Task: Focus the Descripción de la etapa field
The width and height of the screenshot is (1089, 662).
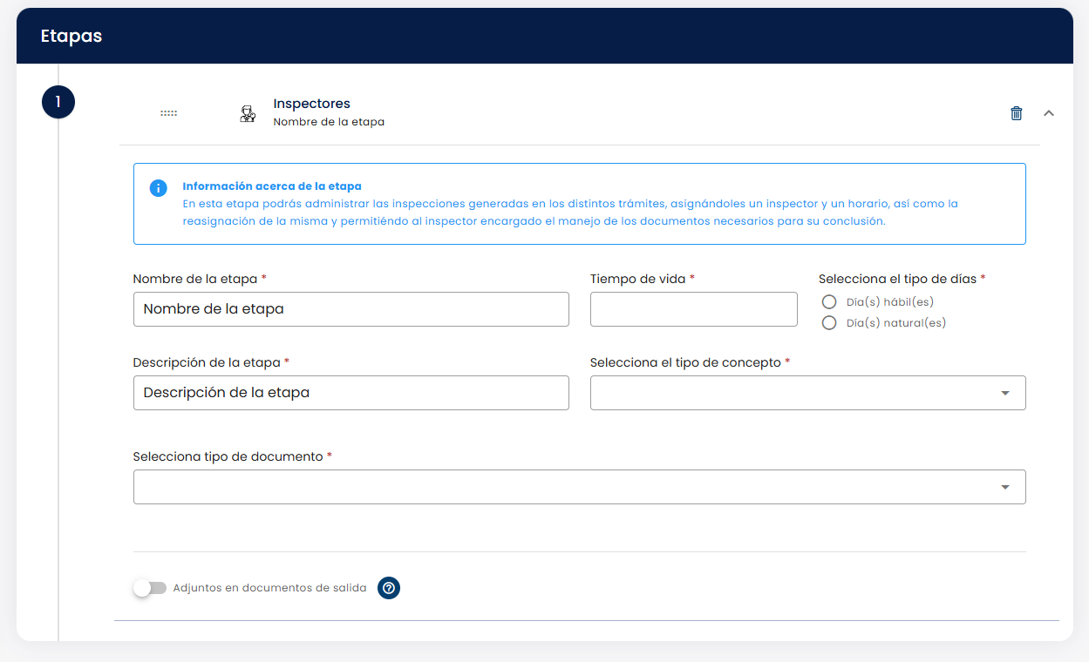Action: click(x=351, y=393)
